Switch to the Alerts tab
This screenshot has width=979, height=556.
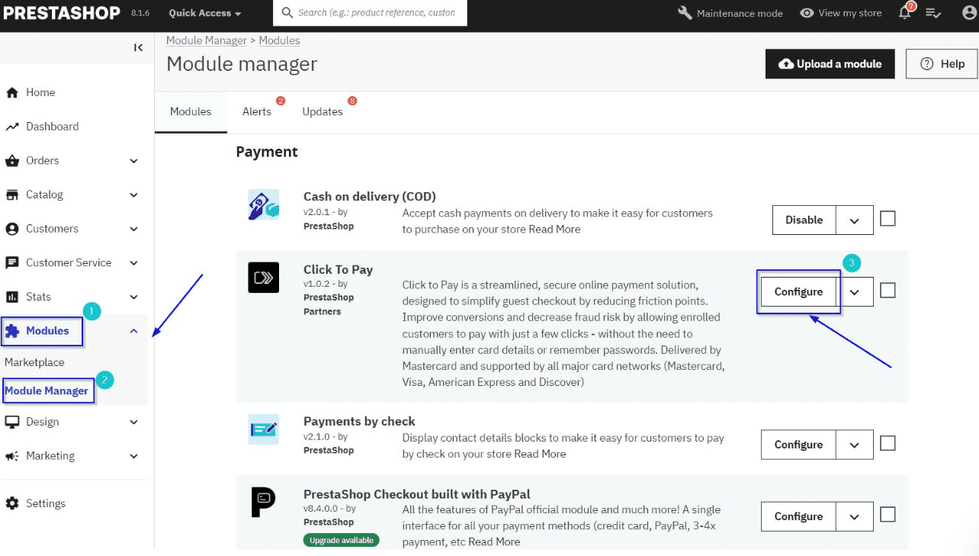tap(255, 111)
